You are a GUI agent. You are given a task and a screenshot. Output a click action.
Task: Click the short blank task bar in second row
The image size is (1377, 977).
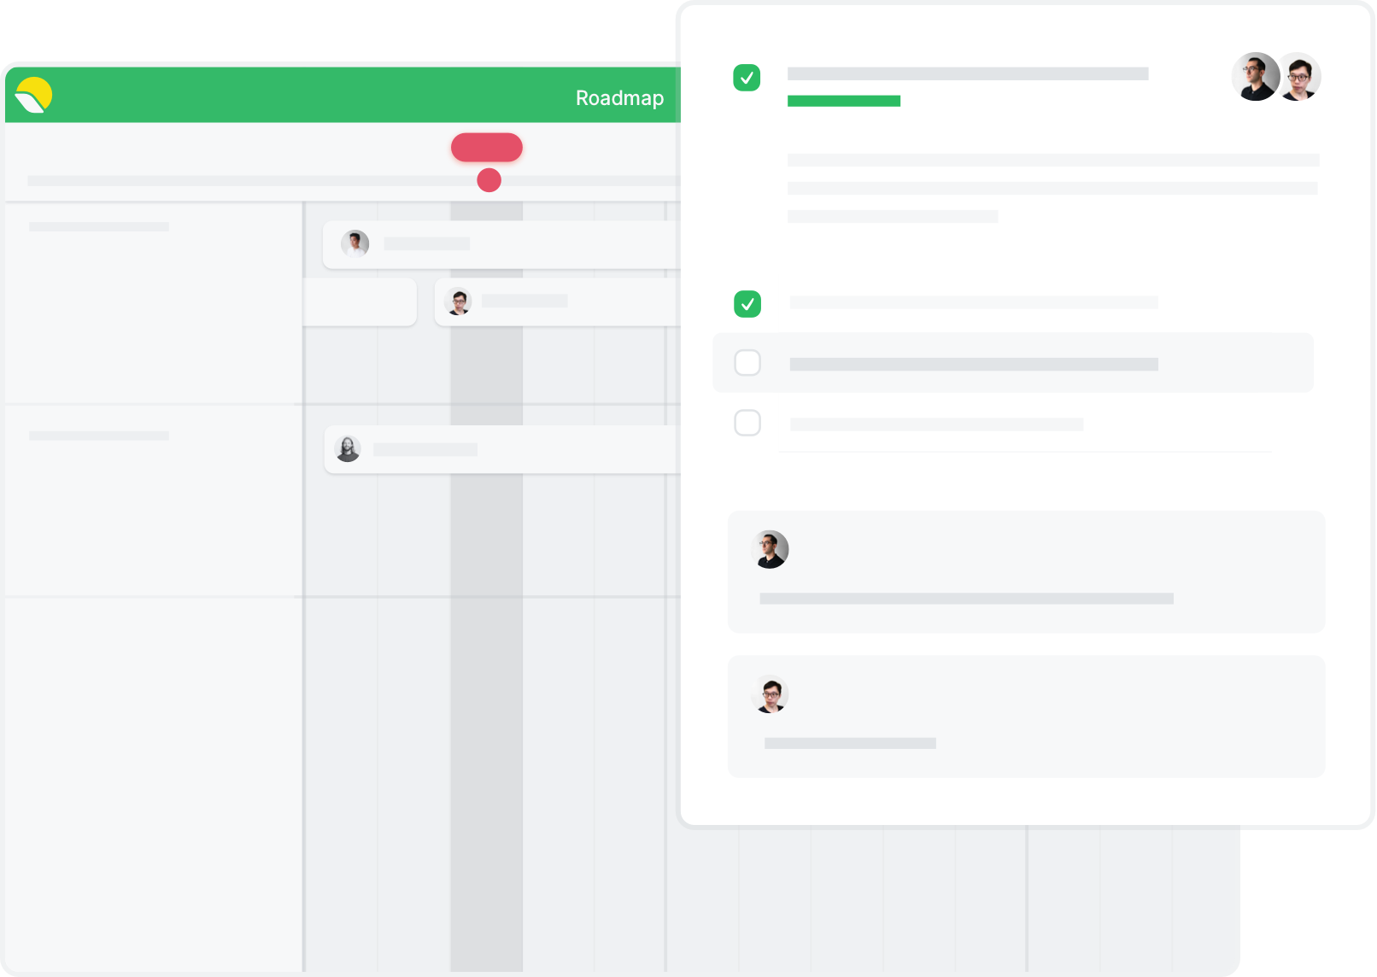coord(360,301)
